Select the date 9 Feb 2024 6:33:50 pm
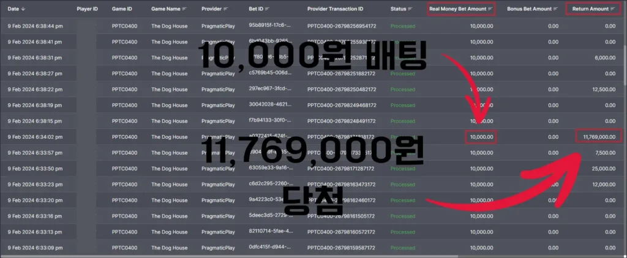Image resolution: width=627 pixels, height=258 pixels. coord(35,169)
